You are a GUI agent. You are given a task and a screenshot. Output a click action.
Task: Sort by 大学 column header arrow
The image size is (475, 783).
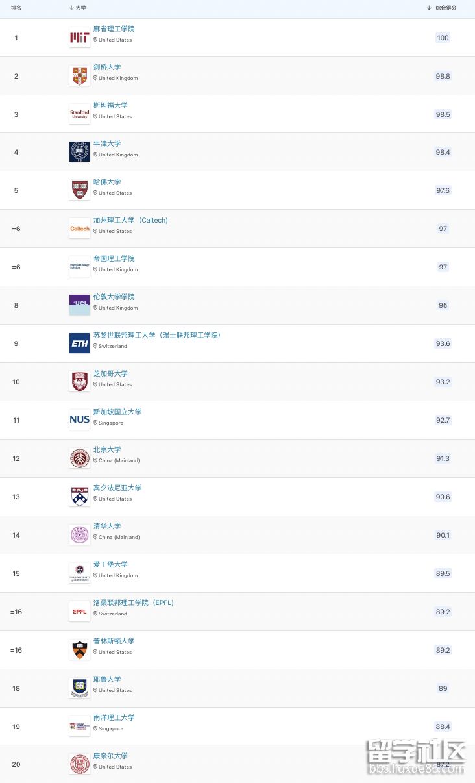point(71,8)
